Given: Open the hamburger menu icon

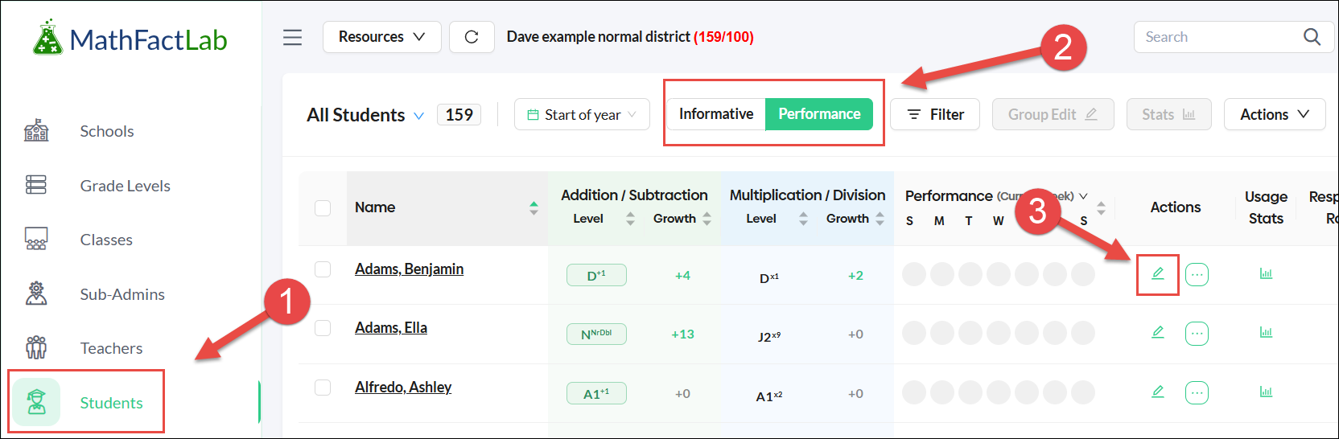Looking at the screenshot, I should click(x=292, y=37).
